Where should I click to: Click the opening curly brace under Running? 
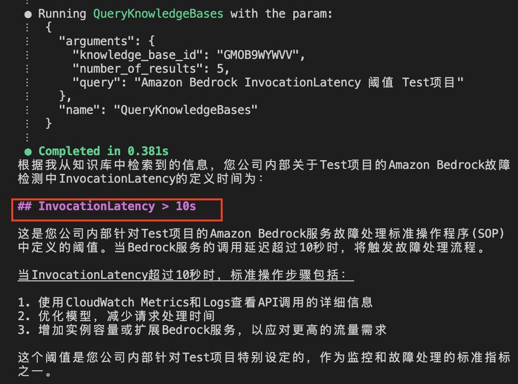coord(49,27)
